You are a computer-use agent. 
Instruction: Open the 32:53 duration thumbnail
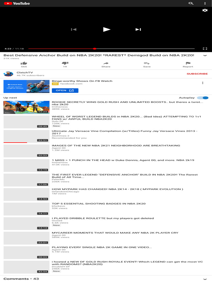26,151
